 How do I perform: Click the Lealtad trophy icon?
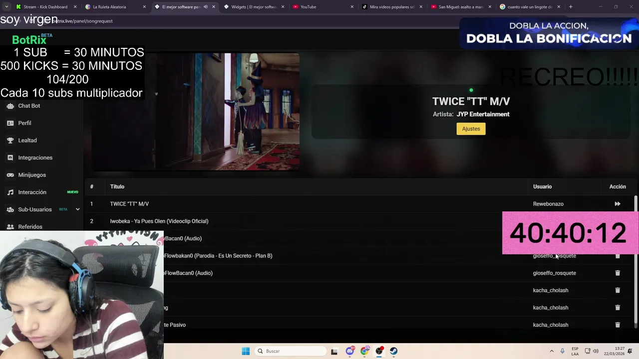click(10, 141)
